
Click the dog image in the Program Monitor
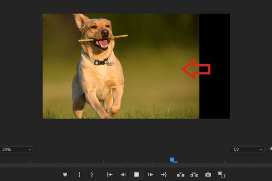(121, 66)
